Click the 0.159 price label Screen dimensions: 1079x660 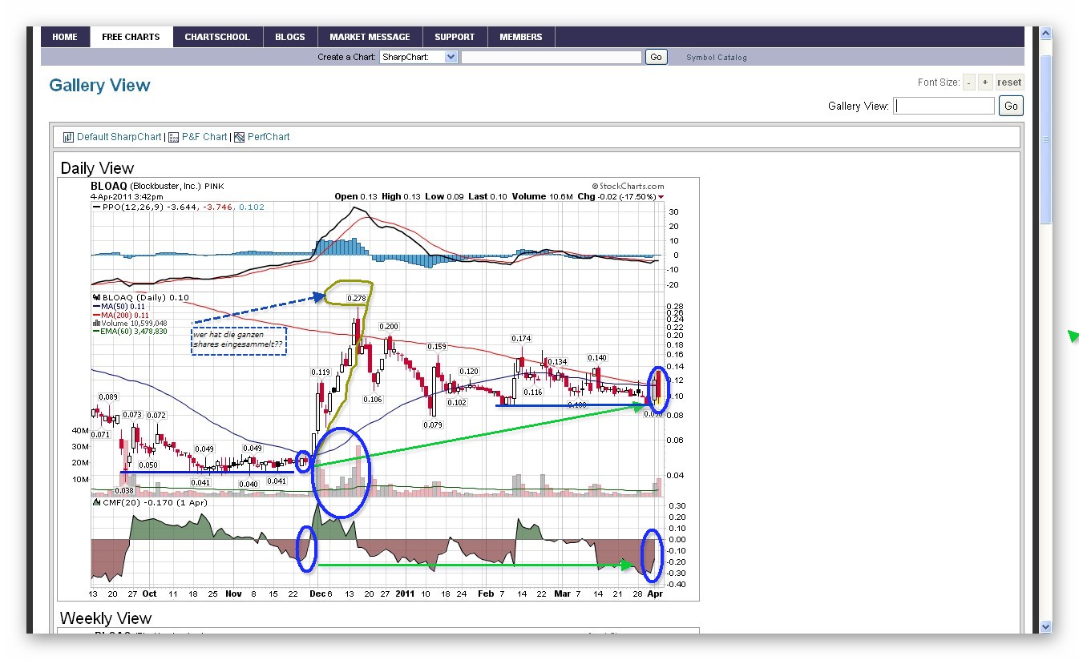[x=437, y=347]
